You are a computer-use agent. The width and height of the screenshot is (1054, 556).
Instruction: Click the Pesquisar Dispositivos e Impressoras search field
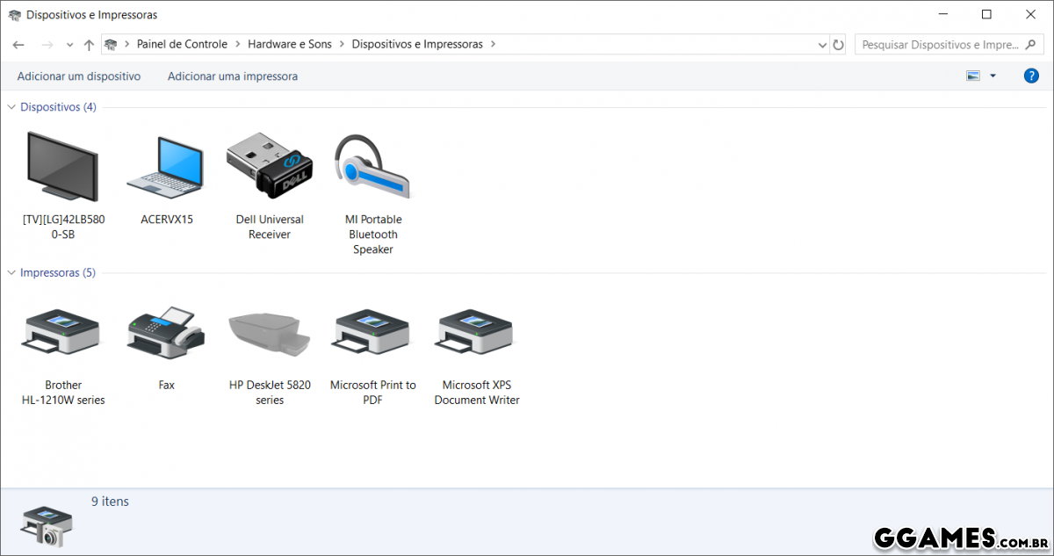click(x=940, y=45)
